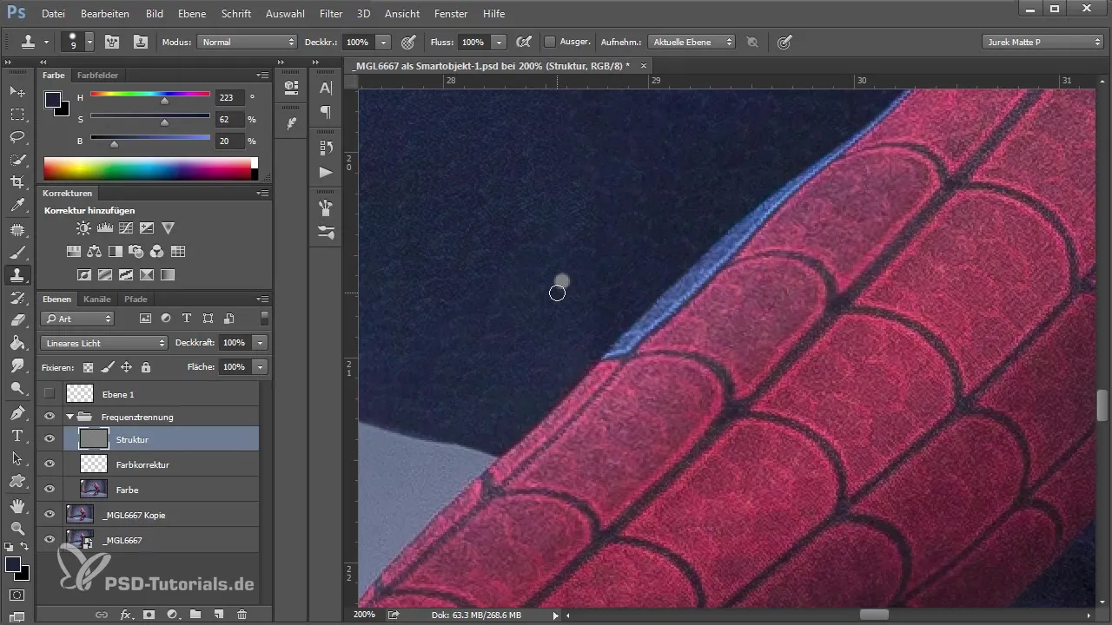Switch to the Farbfelder tab
This screenshot has width=1112, height=625.
[x=97, y=75]
